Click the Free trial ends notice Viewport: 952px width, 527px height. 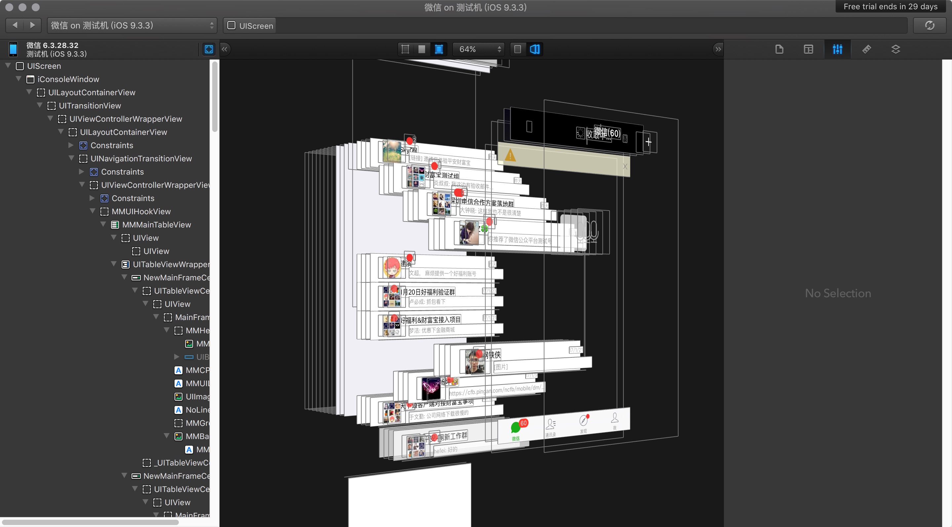(x=890, y=7)
